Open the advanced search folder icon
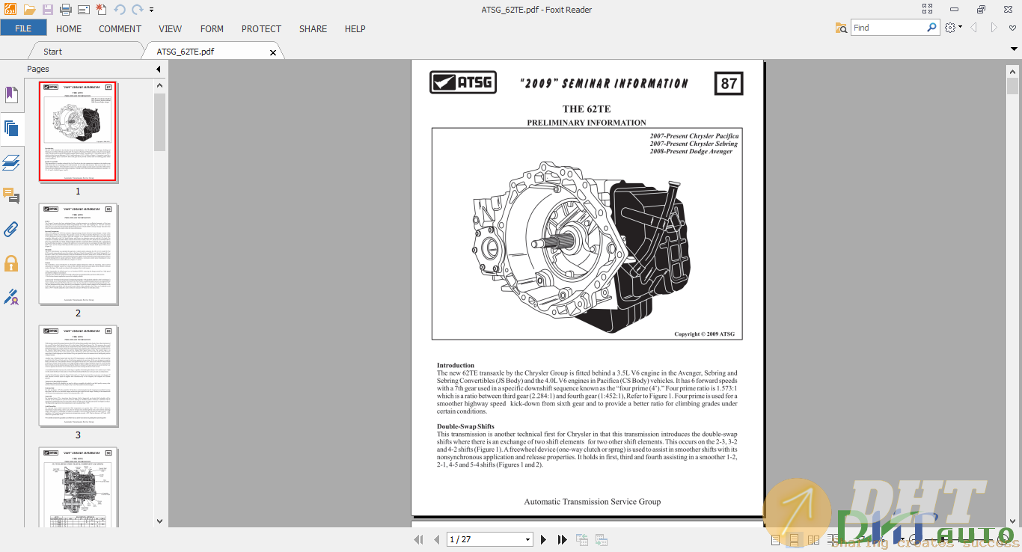The height and width of the screenshot is (552, 1022). pyautogui.click(x=841, y=28)
